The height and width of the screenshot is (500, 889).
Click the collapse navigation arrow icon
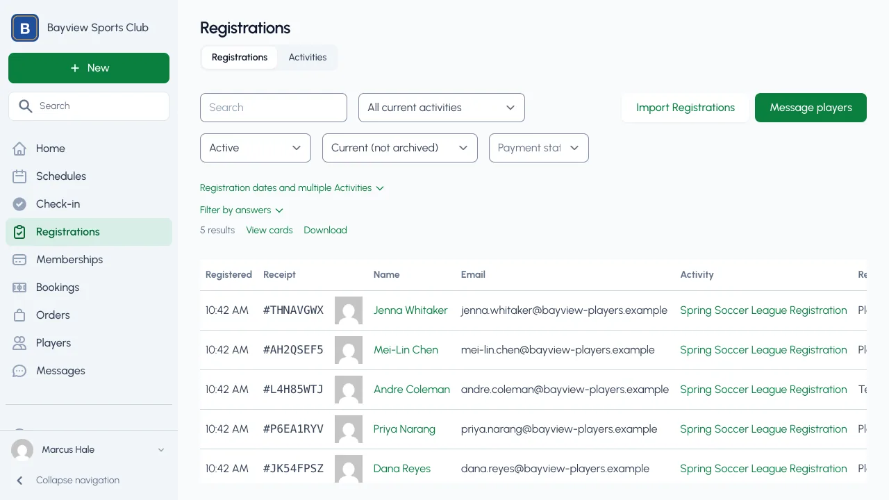pyautogui.click(x=19, y=481)
